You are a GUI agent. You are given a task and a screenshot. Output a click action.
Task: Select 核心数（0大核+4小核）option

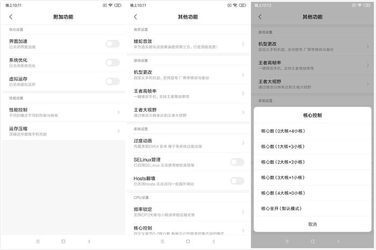coord(313,131)
